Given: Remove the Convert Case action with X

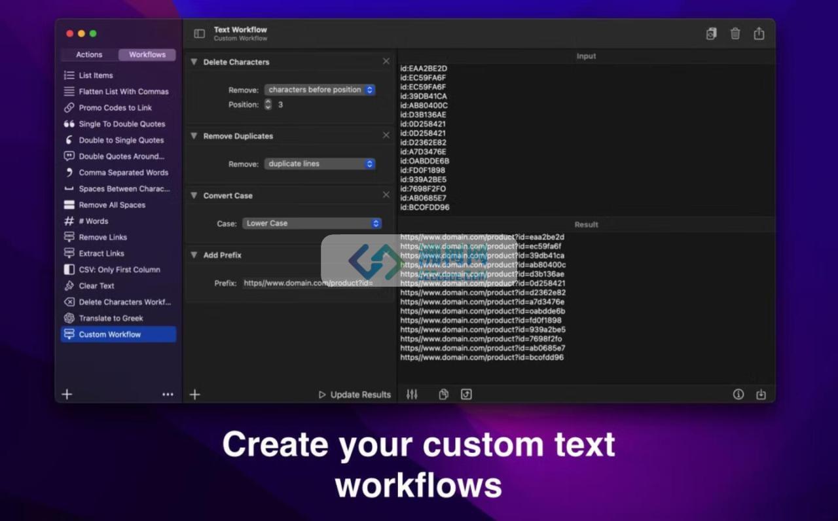Looking at the screenshot, I should tap(386, 194).
